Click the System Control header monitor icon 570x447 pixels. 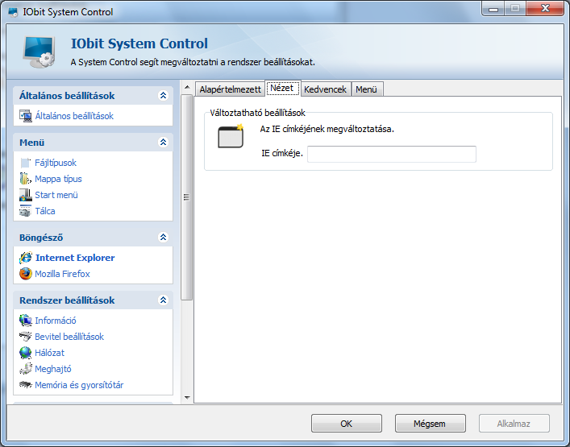[39, 52]
